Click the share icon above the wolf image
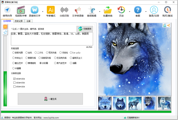 pyautogui.click(x=169, y=26)
